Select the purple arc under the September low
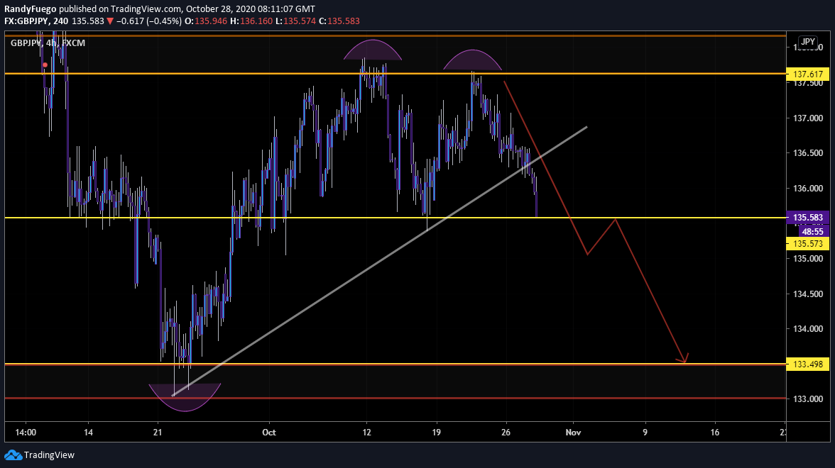 (185, 397)
